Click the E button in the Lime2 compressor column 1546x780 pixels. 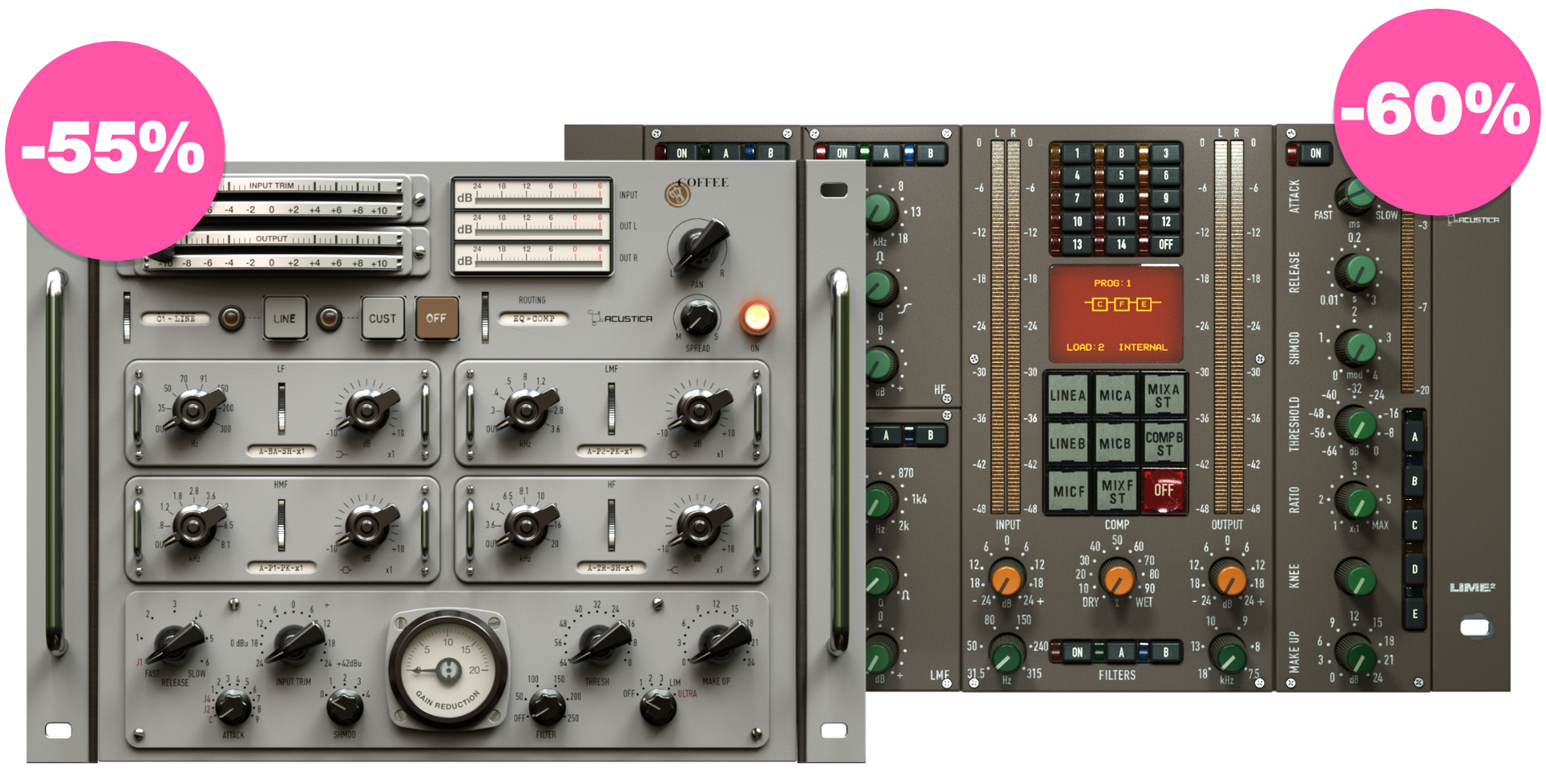click(x=1415, y=613)
